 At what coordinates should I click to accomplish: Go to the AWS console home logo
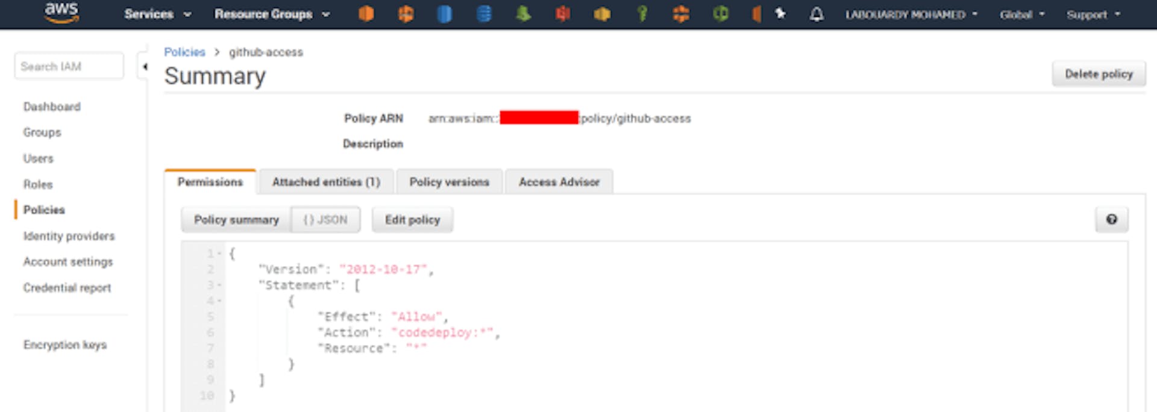(61, 13)
